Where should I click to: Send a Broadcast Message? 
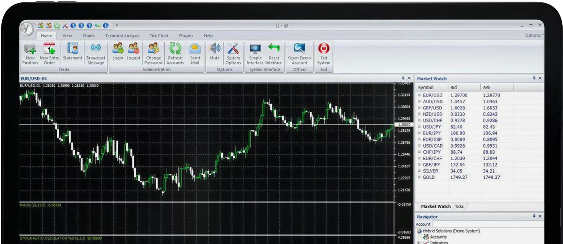coord(96,54)
